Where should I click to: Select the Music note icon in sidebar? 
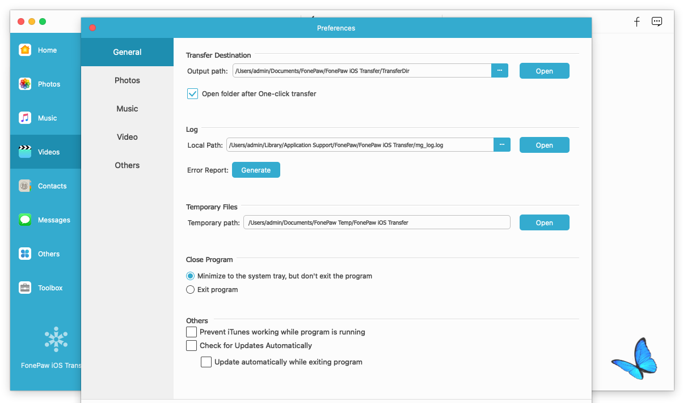[25, 118]
